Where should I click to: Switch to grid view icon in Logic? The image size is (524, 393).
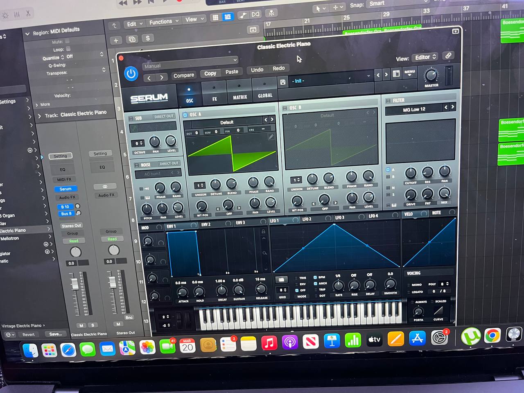click(215, 17)
